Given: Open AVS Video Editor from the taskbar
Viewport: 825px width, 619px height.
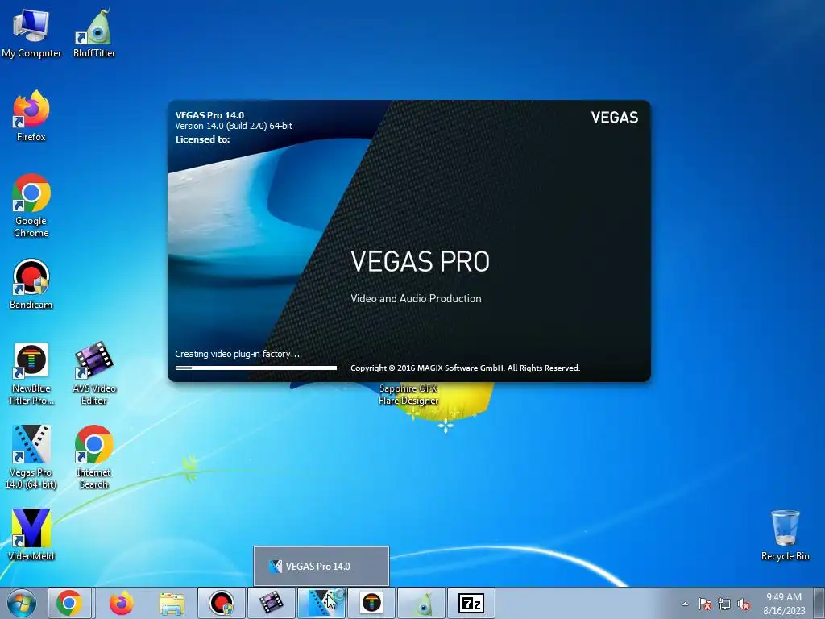Looking at the screenshot, I should (x=271, y=603).
